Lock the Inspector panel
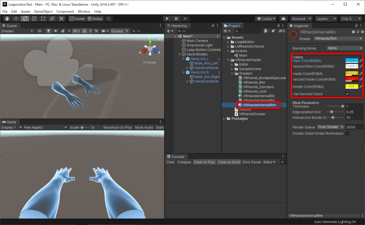This screenshot has height=225, width=365. coord(356,26)
